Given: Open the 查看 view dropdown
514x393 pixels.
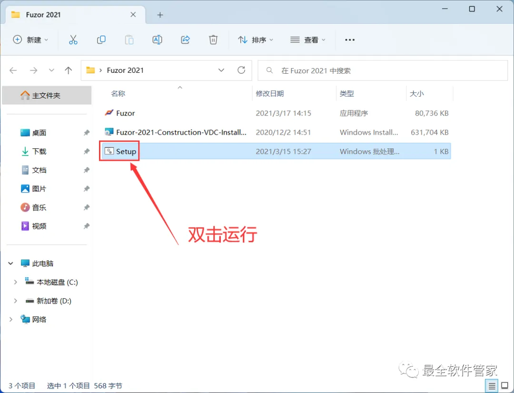Looking at the screenshot, I should click(308, 39).
